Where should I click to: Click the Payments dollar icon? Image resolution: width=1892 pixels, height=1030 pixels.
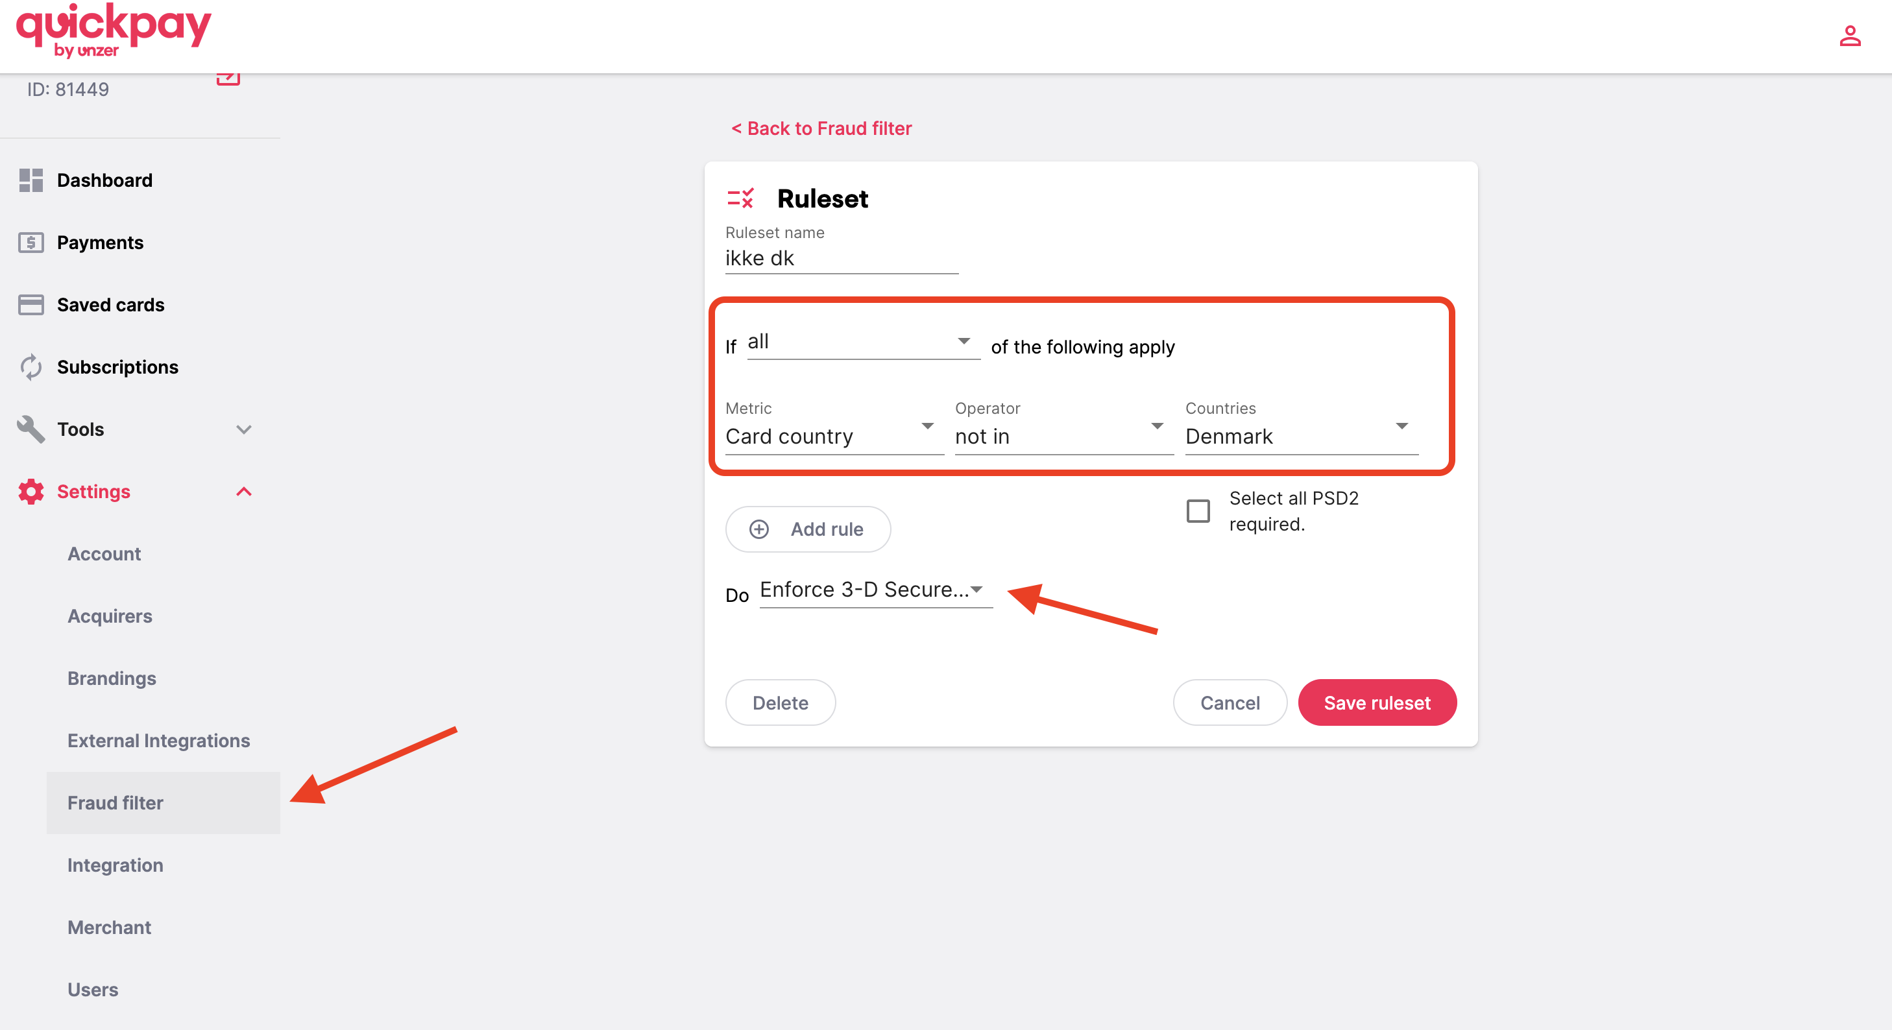[x=31, y=243]
